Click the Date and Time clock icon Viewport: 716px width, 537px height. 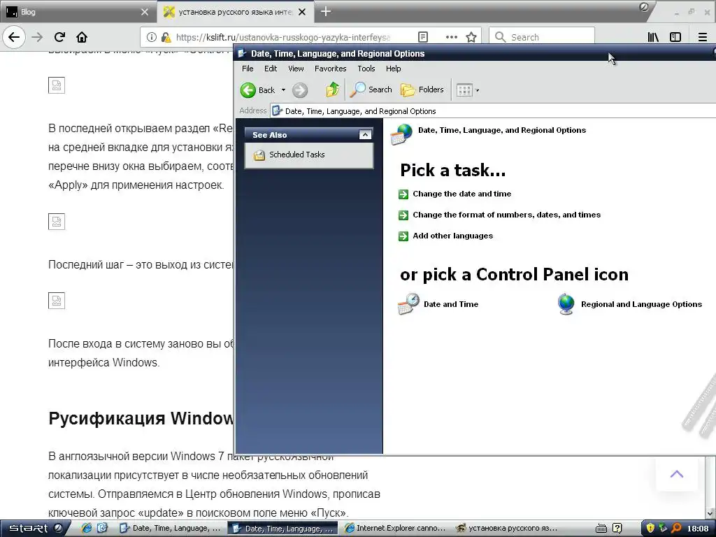[408, 304]
